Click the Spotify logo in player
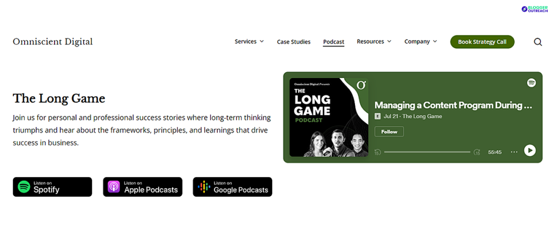The height and width of the screenshot is (231, 549). coord(531,83)
